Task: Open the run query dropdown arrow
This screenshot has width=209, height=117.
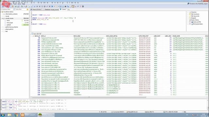Action: point(54,6)
